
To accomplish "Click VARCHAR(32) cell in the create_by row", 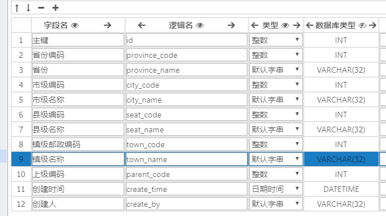I will [341, 204].
